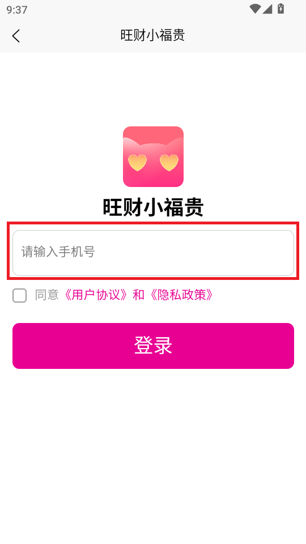The width and height of the screenshot is (306, 544).
Task: Focus the phone number input field
Action: click(x=153, y=253)
